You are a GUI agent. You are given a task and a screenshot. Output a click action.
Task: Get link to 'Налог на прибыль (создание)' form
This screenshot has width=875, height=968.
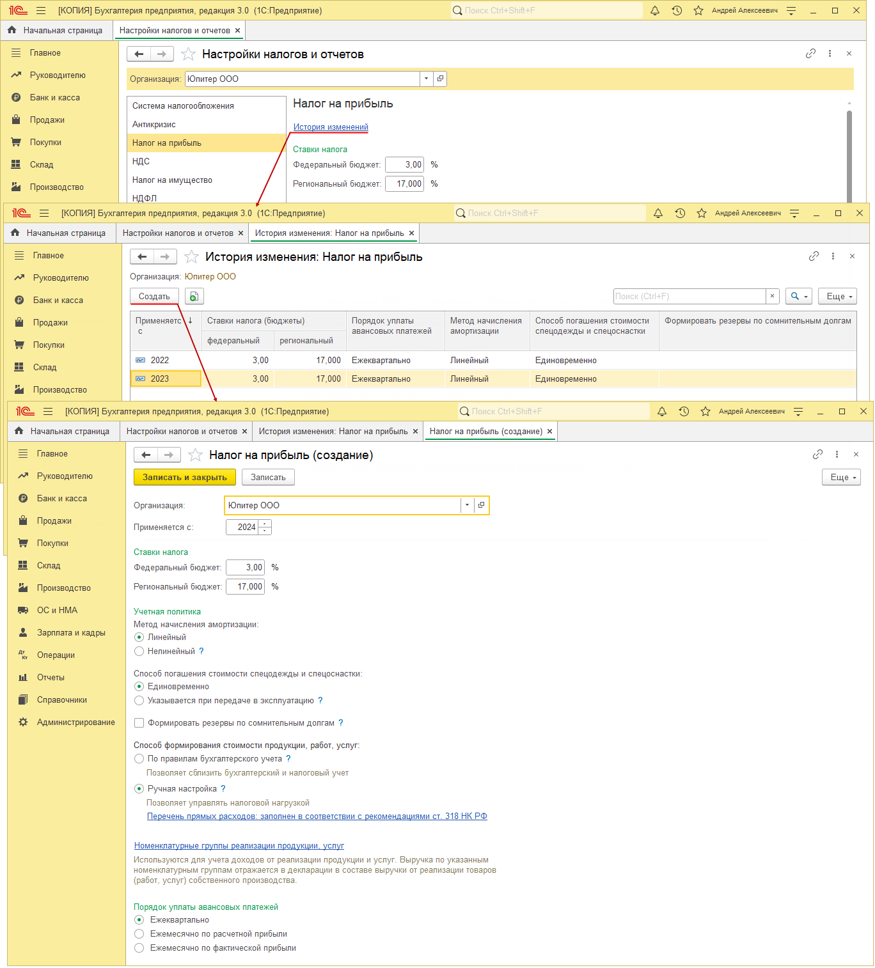coord(817,455)
